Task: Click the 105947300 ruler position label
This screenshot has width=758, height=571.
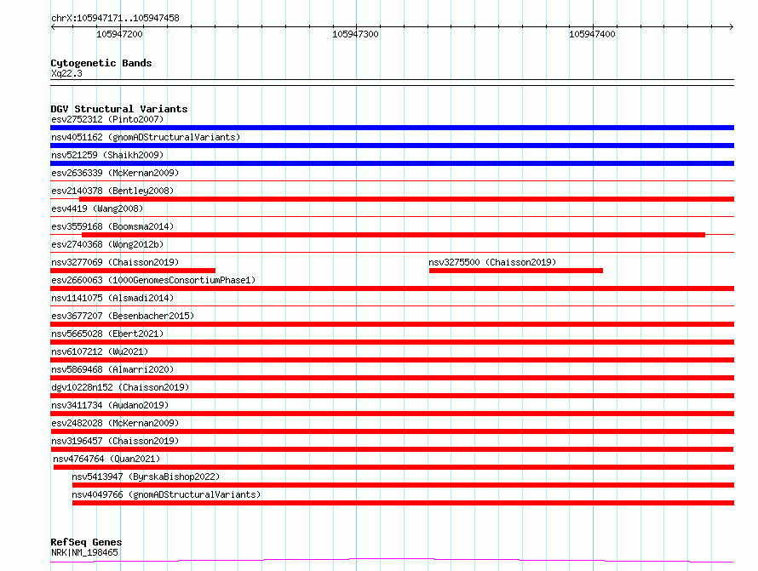Action: click(355, 34)
